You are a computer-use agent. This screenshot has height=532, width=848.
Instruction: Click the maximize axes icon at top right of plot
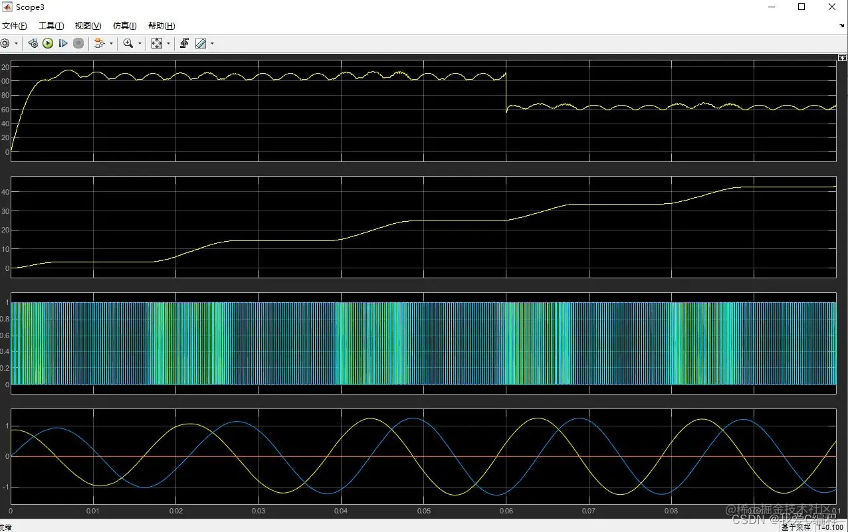click(x=842, y=58)
